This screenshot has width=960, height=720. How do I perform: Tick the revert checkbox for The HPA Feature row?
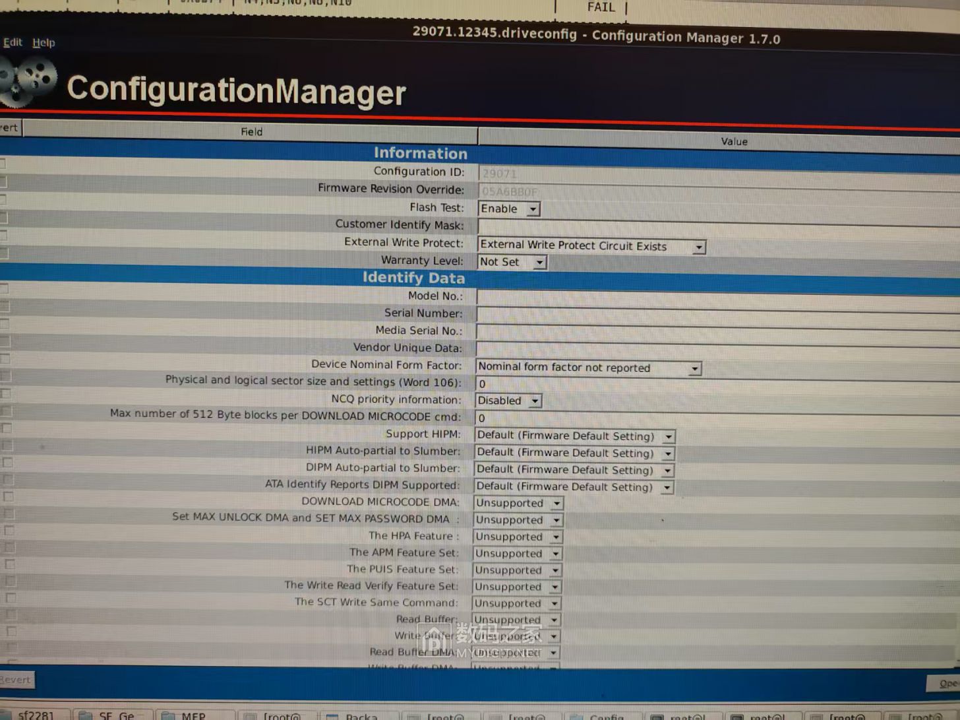(9, 530)
